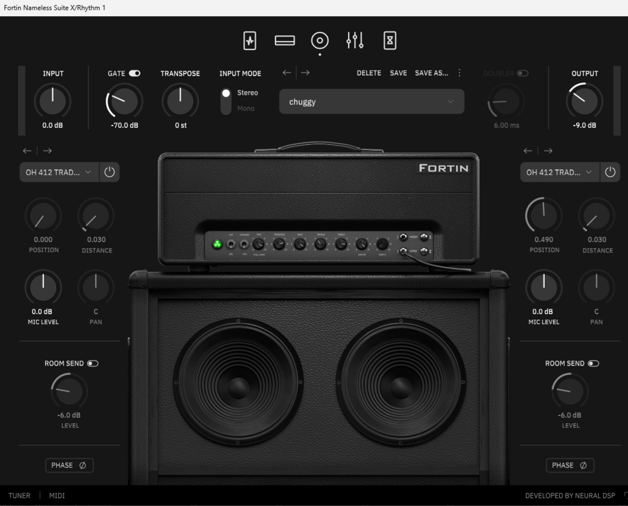Open right OH 412 TRAD cab dropdown

559,172
